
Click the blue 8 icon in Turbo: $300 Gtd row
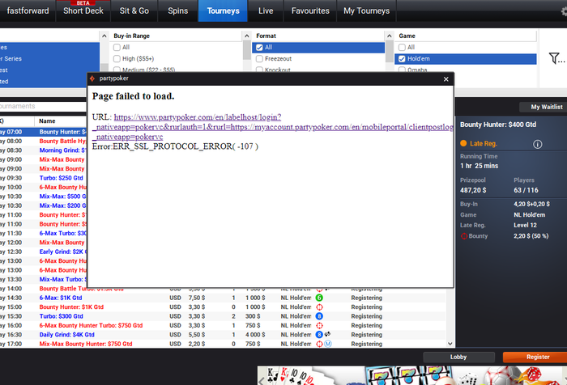[319, 316]
